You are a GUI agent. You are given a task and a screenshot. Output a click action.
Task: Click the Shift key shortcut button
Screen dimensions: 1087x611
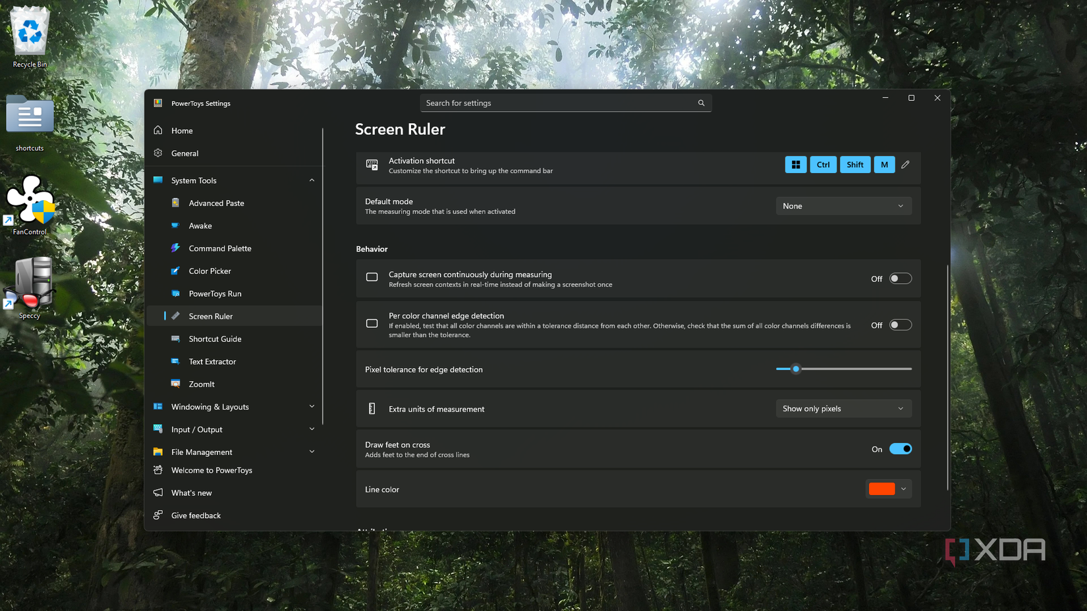(x=855, y=165)
